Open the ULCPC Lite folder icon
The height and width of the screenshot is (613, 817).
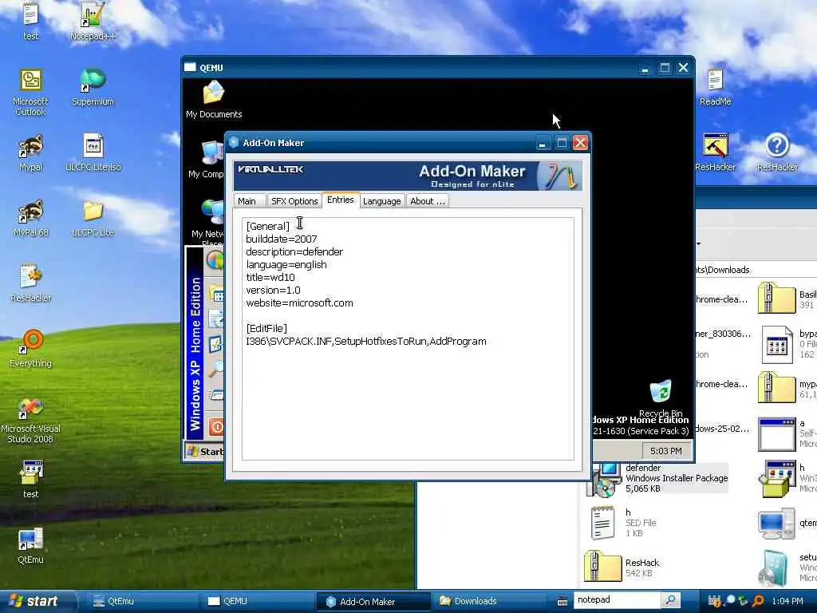93,219
